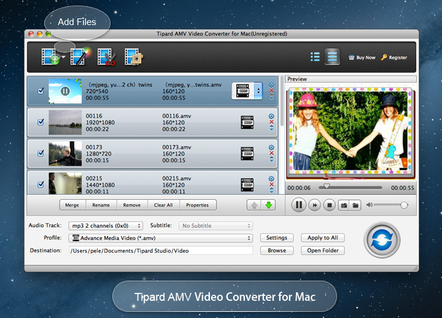The image size is (442, 318).
Task: Click the Rename button
Action: click(101, 205)
